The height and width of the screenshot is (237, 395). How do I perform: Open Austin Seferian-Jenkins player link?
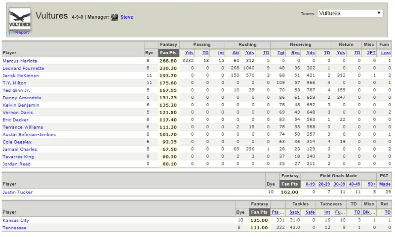click(x=29, y=134)
